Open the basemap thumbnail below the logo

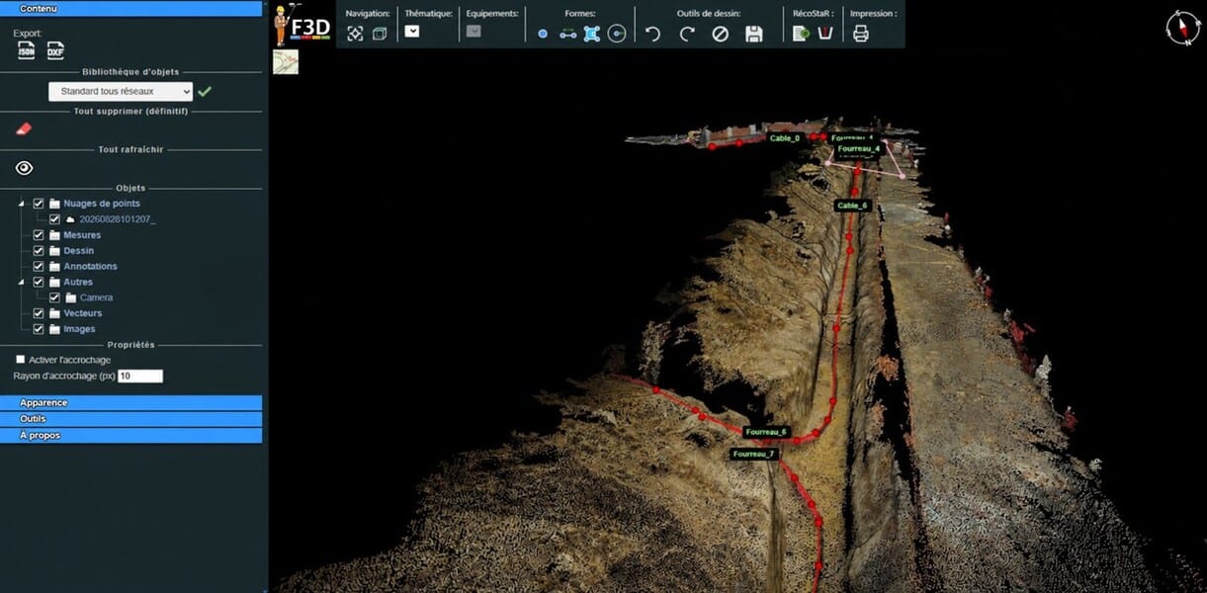point(286,62)
